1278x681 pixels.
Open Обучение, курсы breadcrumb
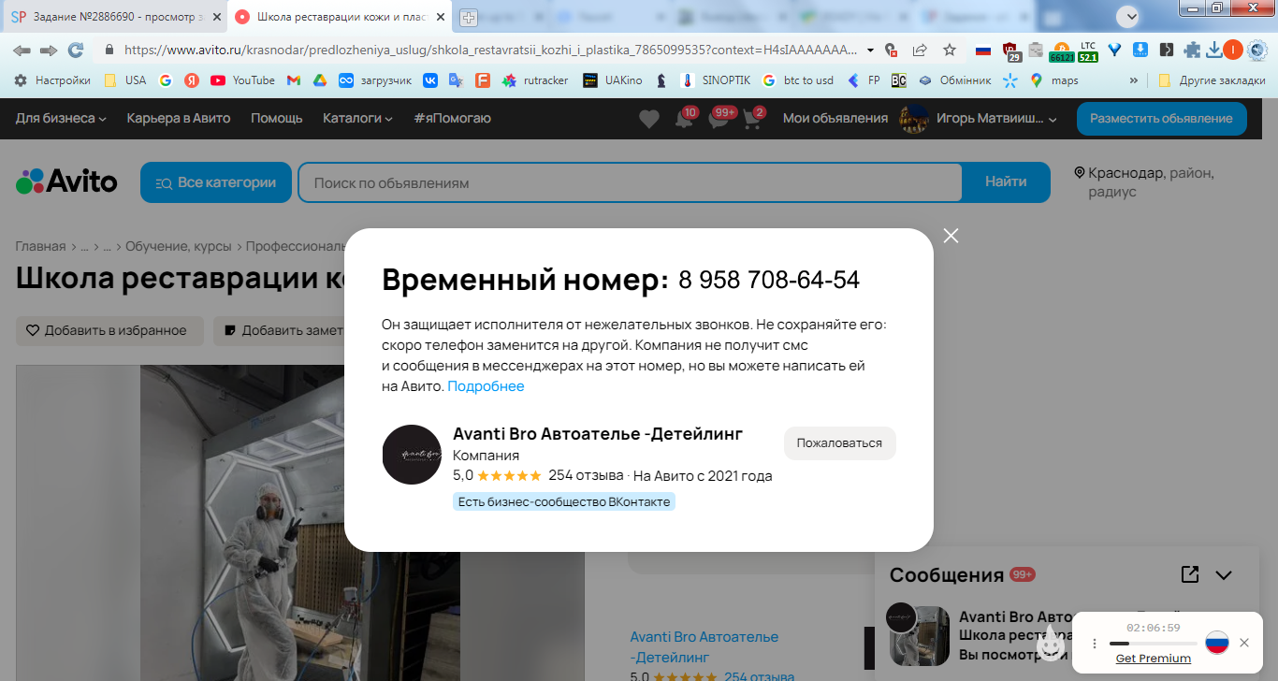tap(178, 247)
